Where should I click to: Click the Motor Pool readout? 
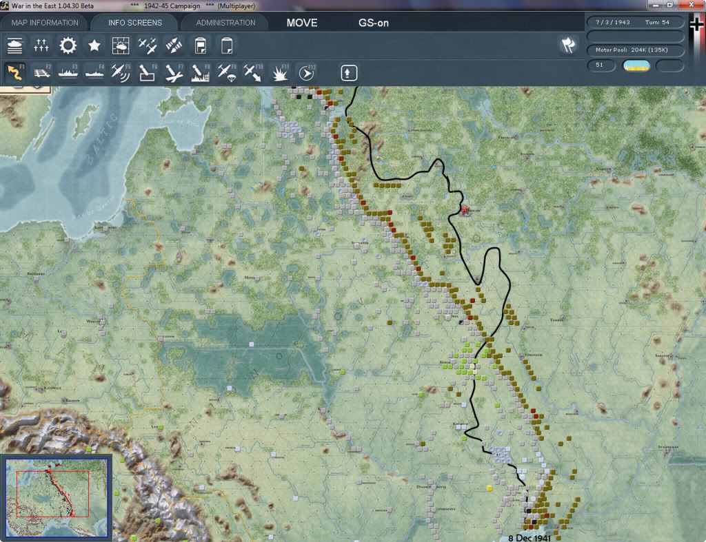635,50
